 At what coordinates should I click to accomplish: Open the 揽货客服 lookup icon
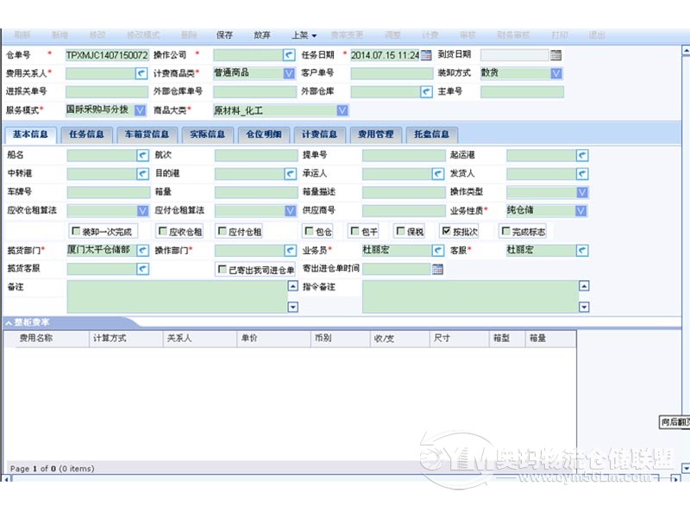point(142,269)
